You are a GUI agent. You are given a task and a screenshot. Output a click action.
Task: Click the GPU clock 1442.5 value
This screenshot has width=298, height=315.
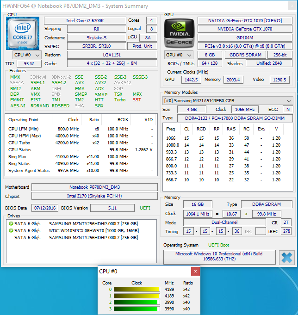(x=191, y=80)
